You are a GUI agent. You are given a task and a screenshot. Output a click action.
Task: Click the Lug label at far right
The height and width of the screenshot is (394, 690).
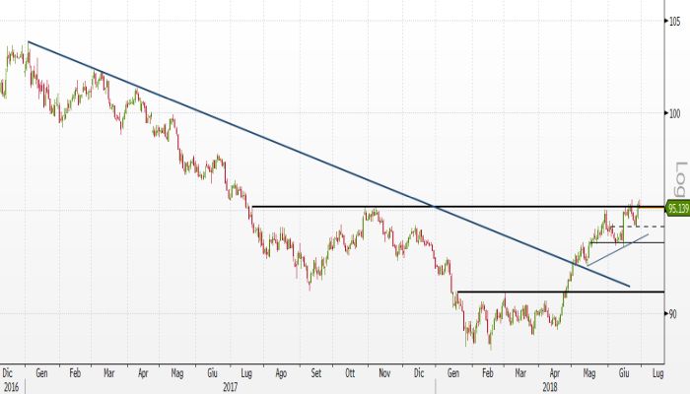[658, 373]
